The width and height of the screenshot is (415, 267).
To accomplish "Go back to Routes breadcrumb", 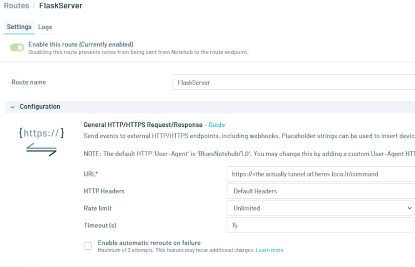I will (x=16, y=6).
